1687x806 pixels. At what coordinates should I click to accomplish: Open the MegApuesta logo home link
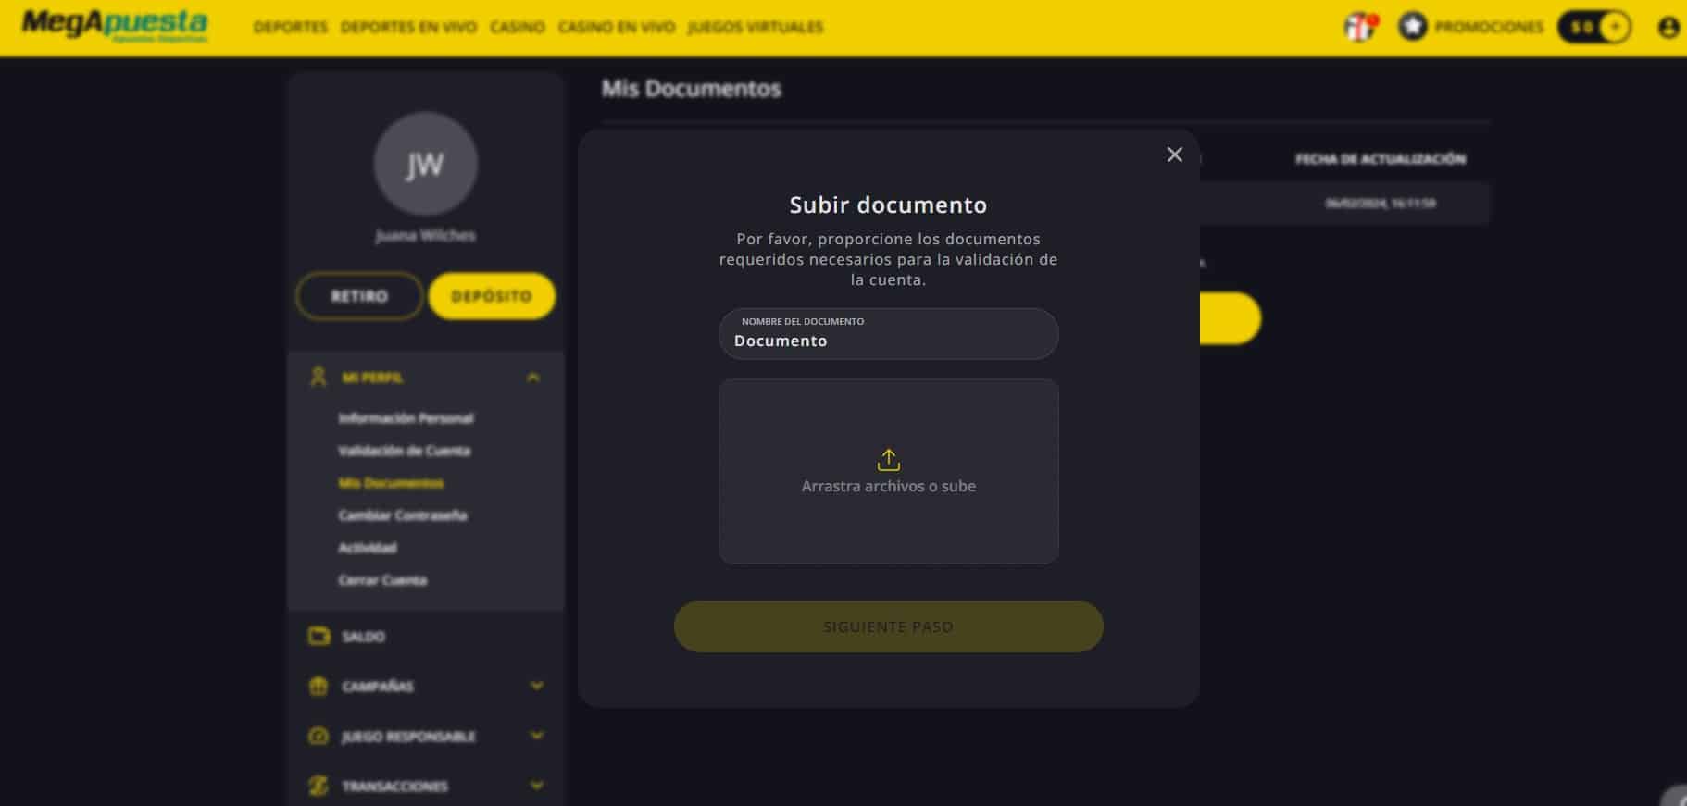pyautogui.click(x=115, y=27)
